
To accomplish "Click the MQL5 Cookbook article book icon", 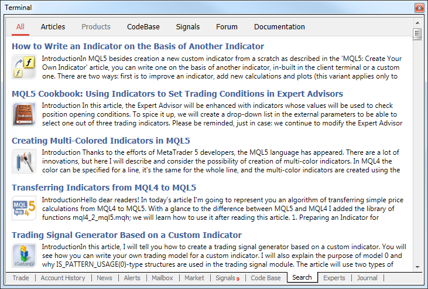I will [24, 114].
